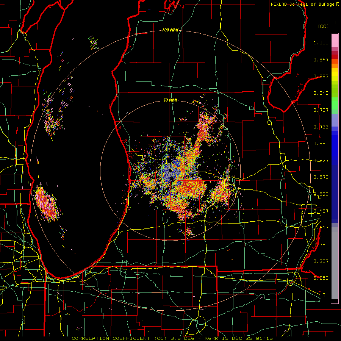Viewport: 341px width, 341px height.
Task: Click the 0.573 color scale value
Action: tap(321, 177)
